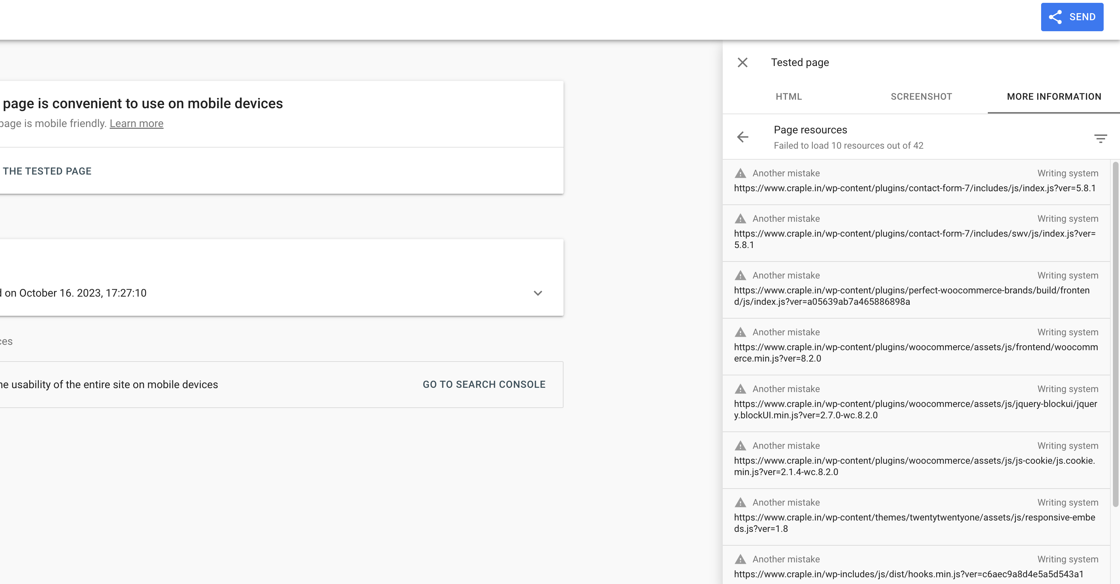Open the resources filter icon
1120x584 pixels.
1100,138
